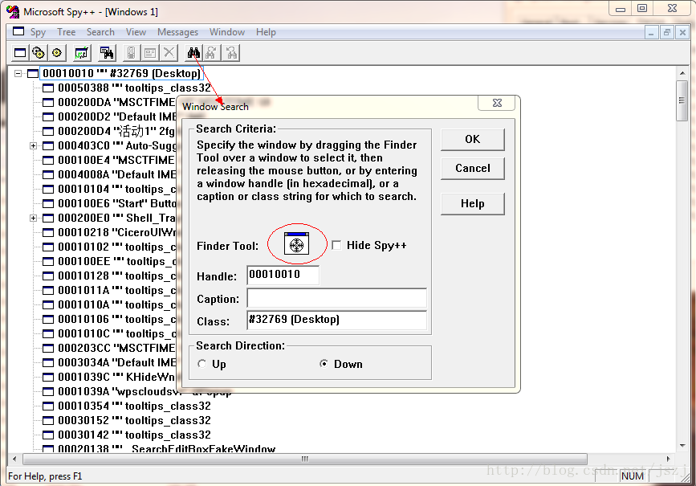Click the Help button in the Window Search dialog
Screen dimensions: 696x486
coord(472,204)
